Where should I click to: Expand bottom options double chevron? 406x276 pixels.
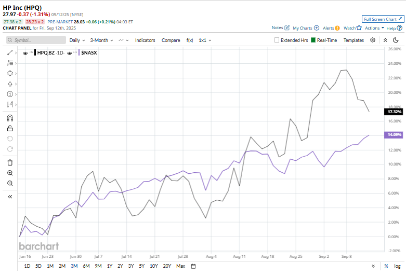[x=373, y=266]
